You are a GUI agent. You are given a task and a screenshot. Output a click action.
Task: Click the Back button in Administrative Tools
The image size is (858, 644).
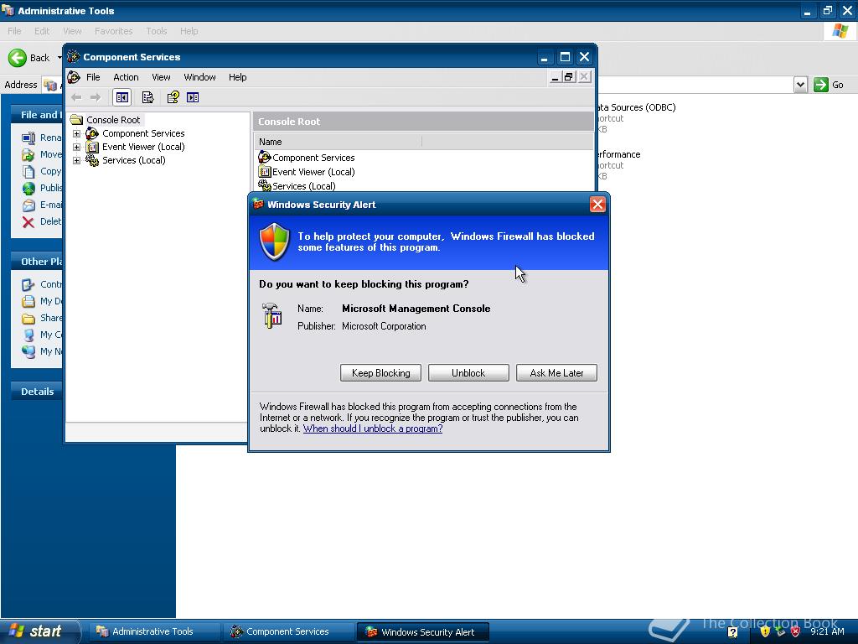point(29,58)
